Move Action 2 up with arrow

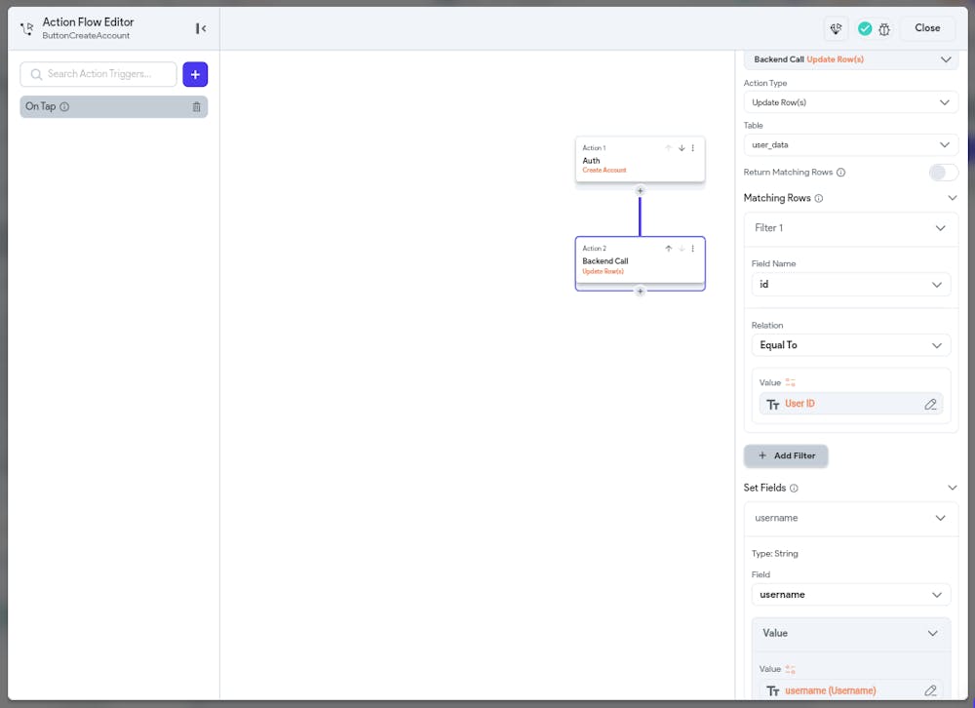tap(669, 249)
